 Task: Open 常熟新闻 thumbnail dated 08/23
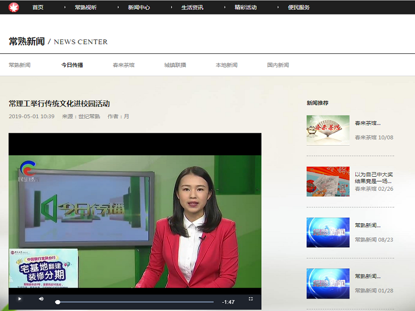(328, 232)
